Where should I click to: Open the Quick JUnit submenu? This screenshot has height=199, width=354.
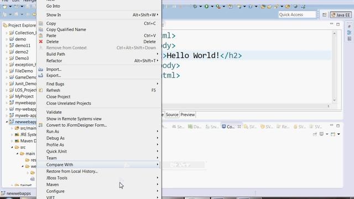tap(99, 151)
